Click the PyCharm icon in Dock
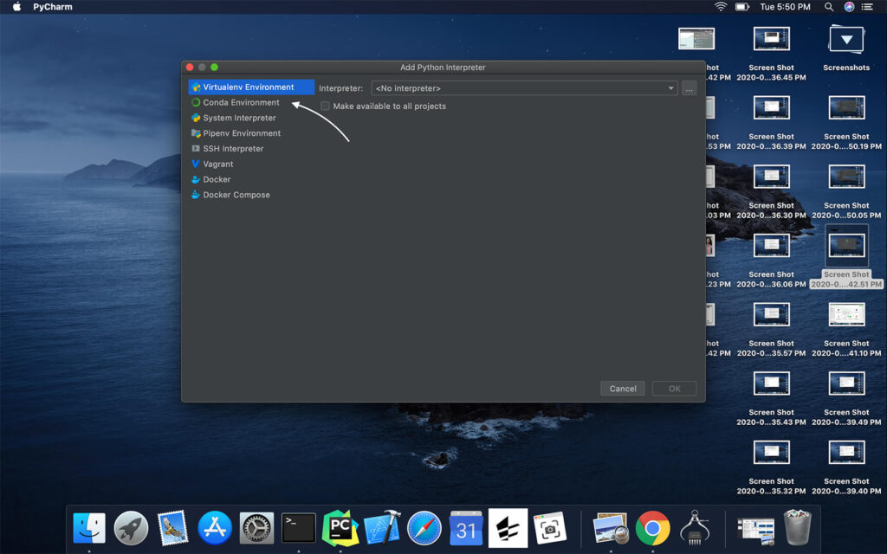This screenshot has width=887, height=554. [340, 529]
